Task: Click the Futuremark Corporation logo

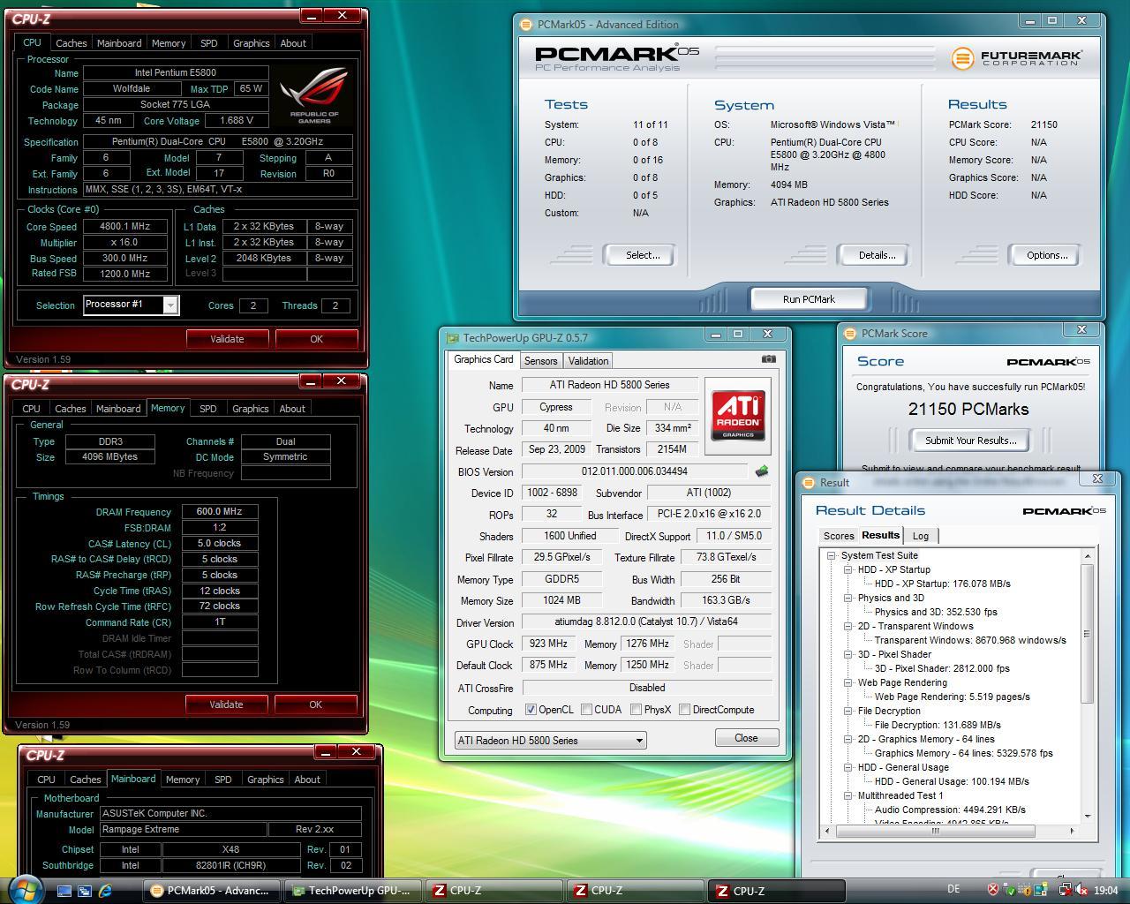Action: (x=1016, y=58)
